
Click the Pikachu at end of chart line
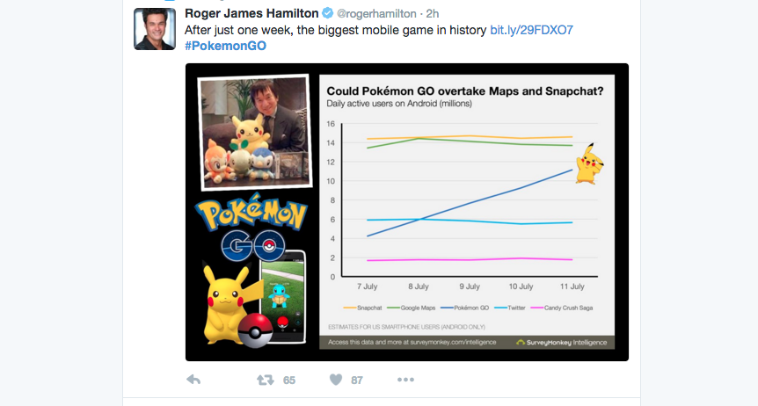(589, 163)
